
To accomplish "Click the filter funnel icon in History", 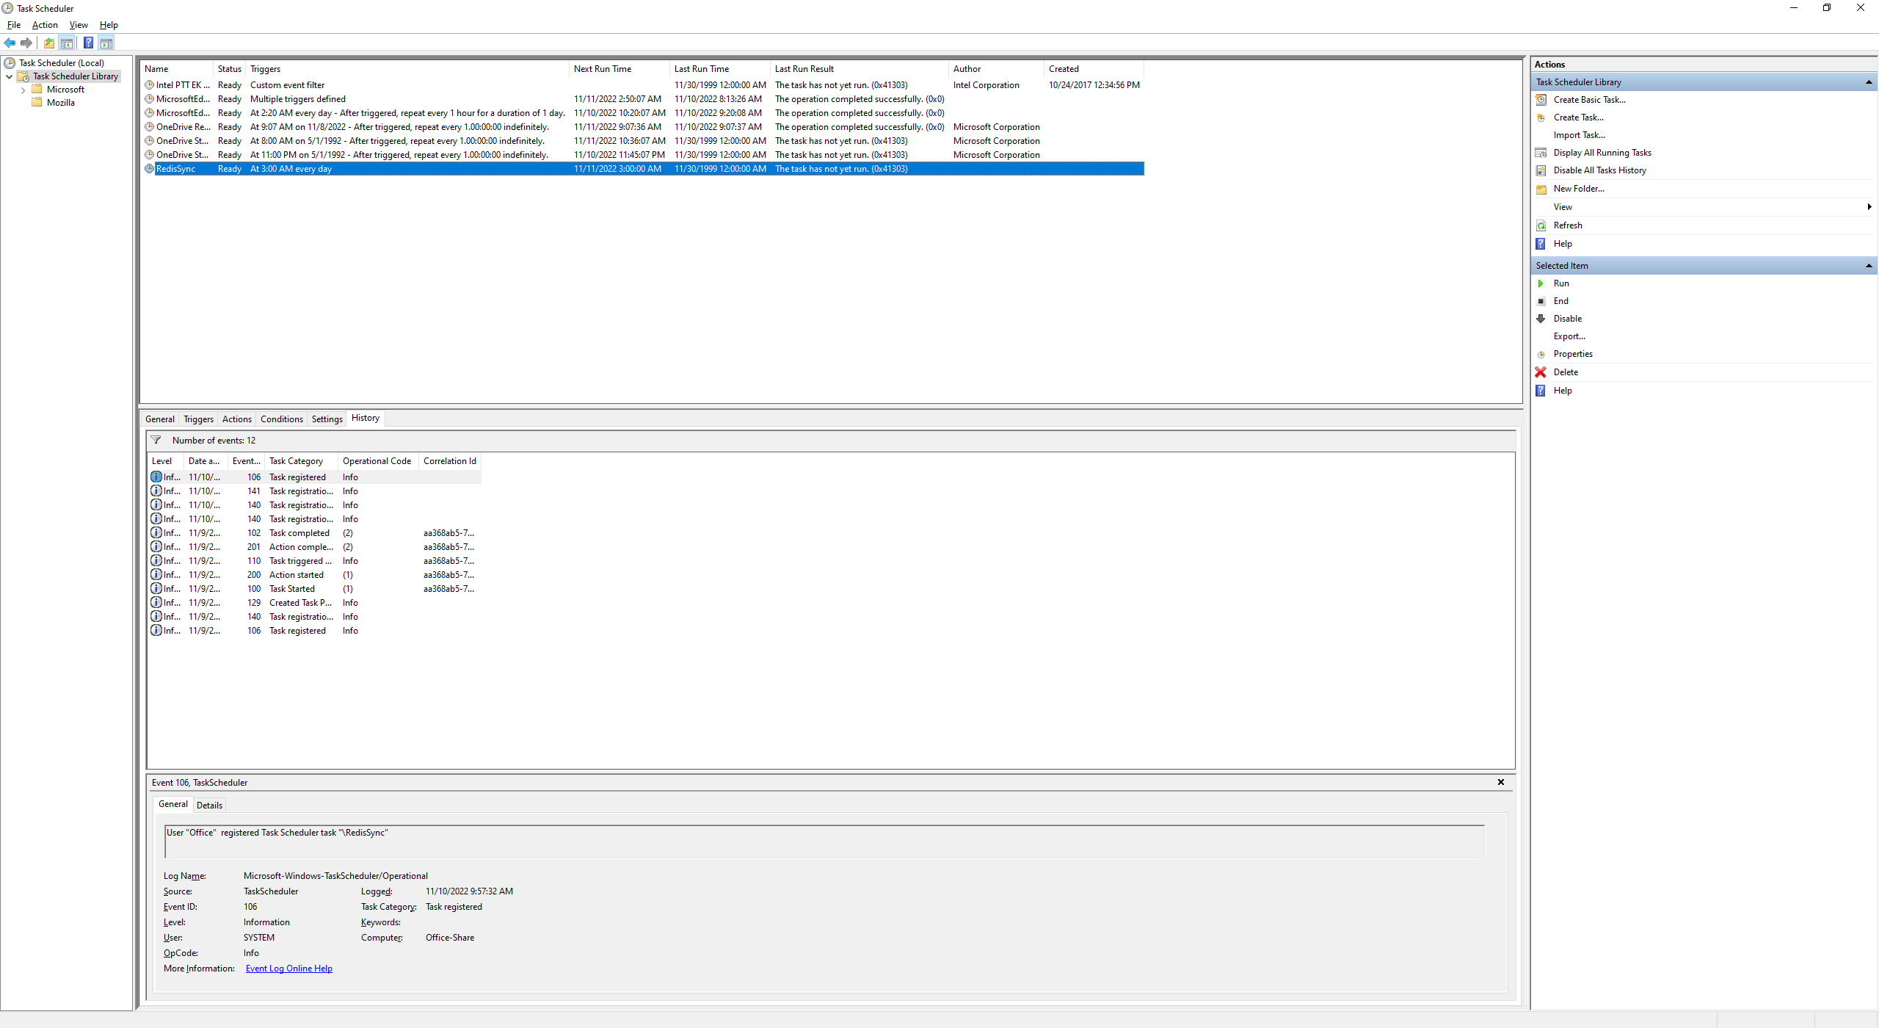I will point(156,440).
